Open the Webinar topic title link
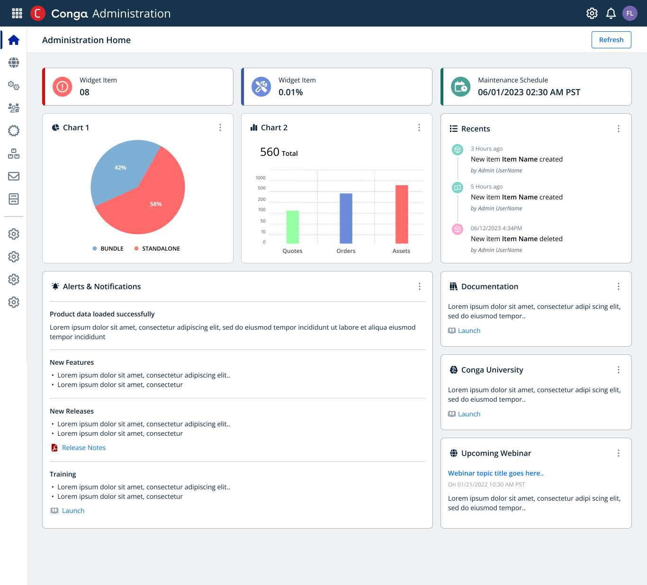 coord(496,473)
